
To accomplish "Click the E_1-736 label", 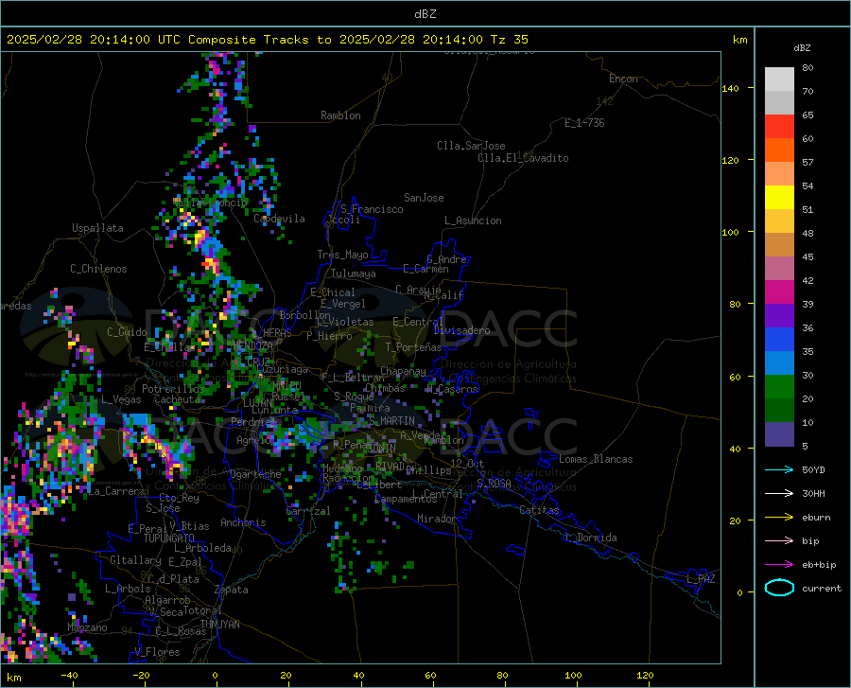I will pos(584,123).
